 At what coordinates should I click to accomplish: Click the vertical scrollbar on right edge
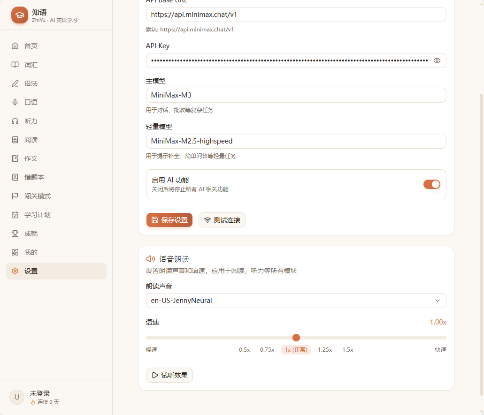482,244
